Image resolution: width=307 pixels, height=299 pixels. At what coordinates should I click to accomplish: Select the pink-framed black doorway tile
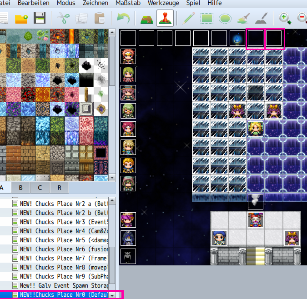(101, 153)
